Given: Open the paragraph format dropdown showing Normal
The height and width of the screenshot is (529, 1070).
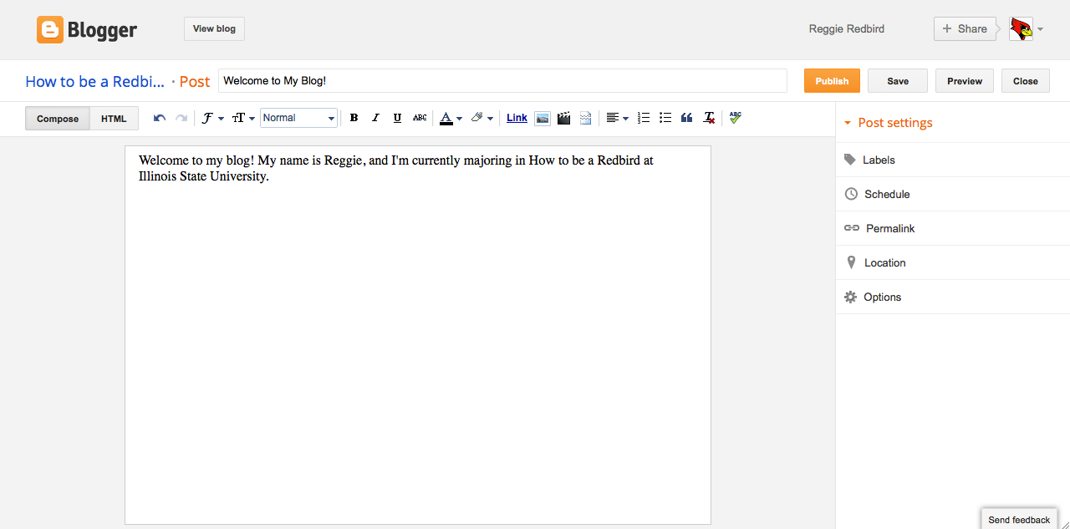Looking at the screenshot, I should (298, 118).
